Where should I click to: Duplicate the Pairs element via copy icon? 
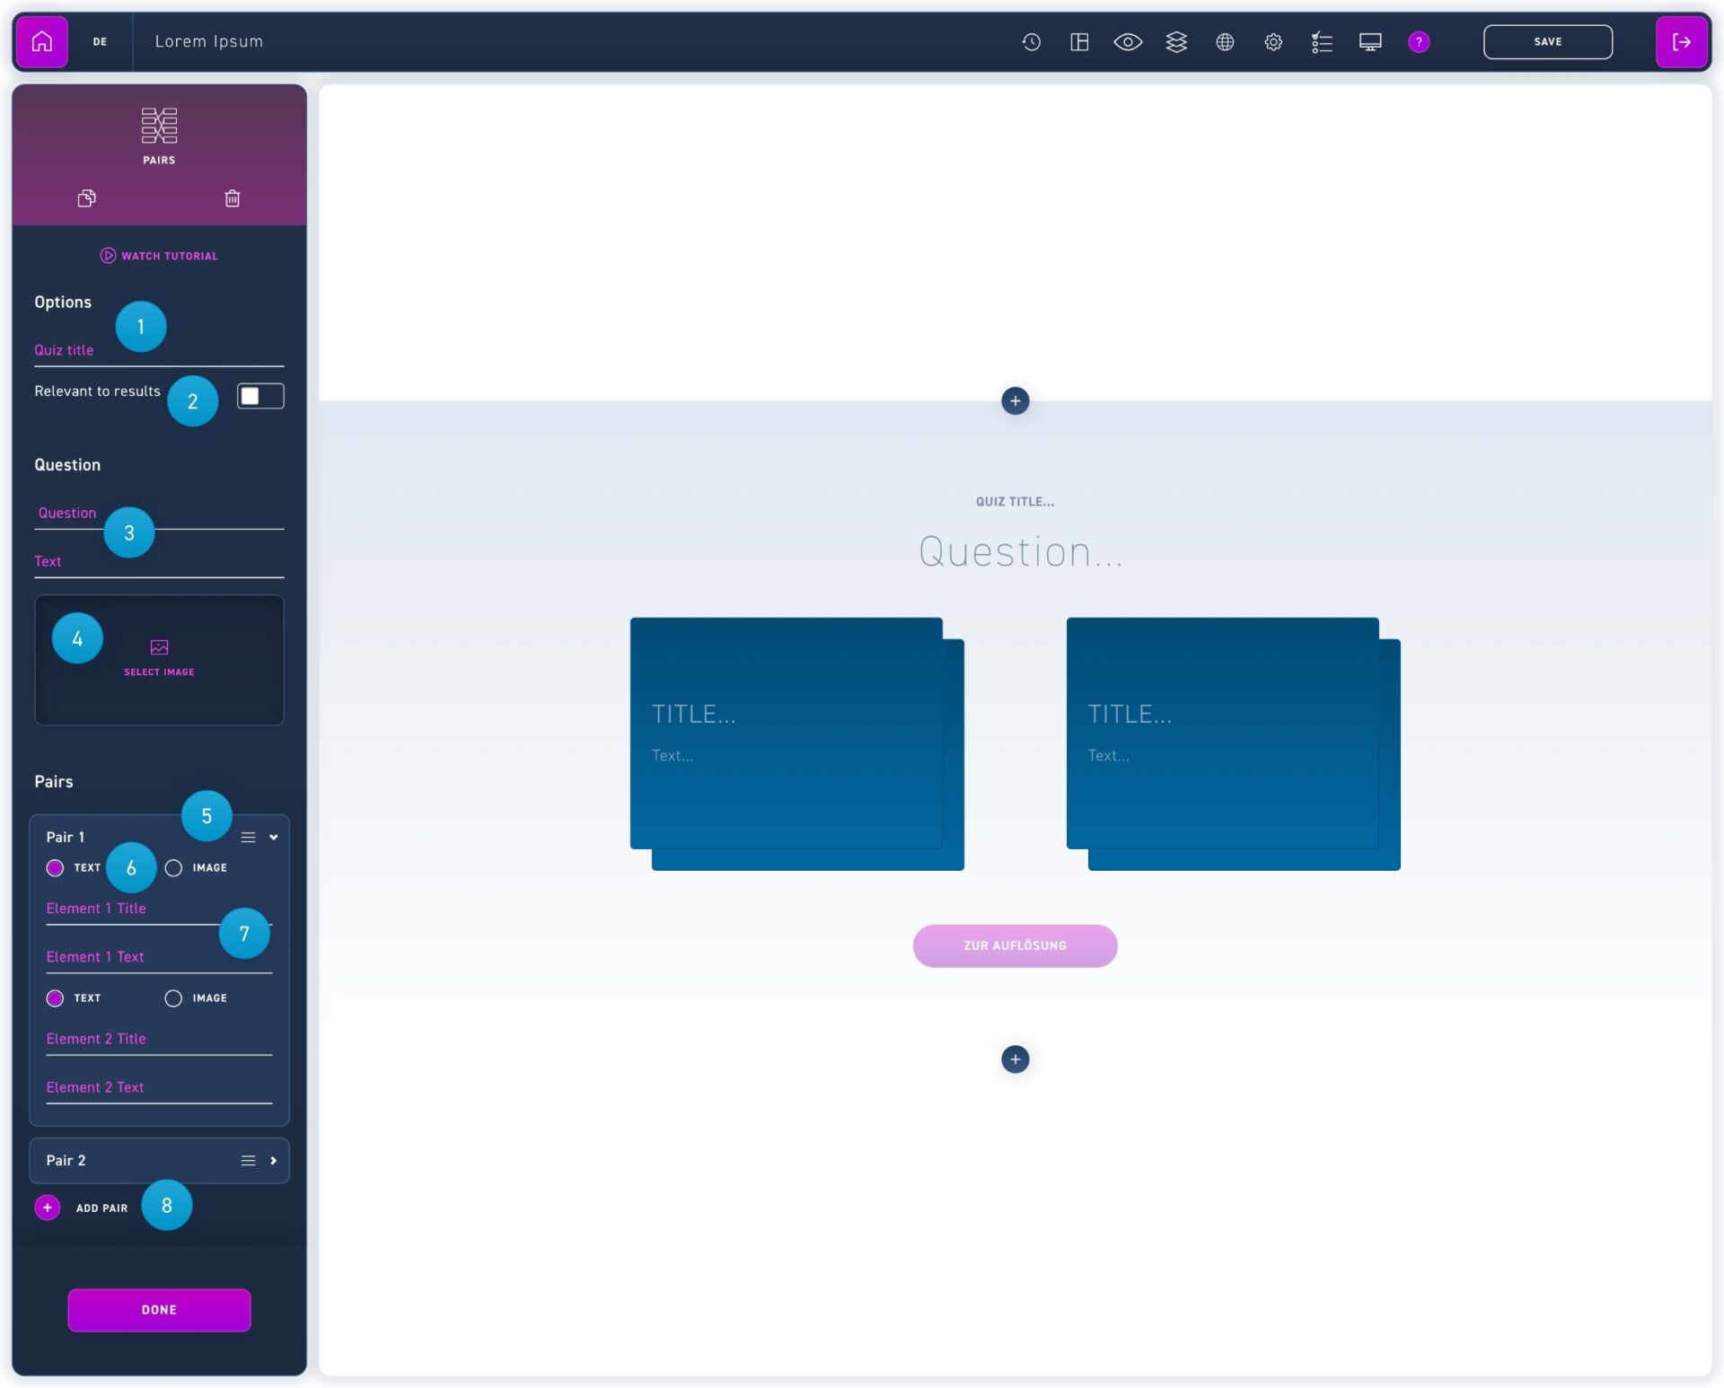(x=86, y=198)
